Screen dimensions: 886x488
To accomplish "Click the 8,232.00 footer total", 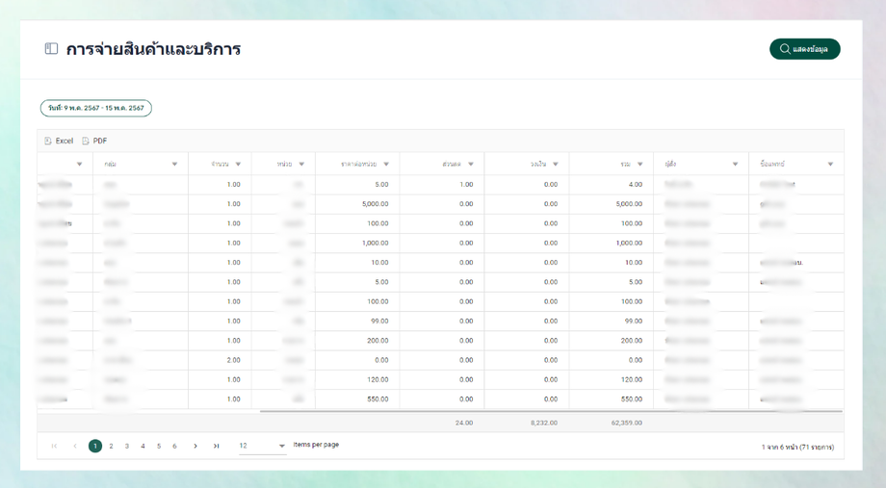I will pyautogui.click(x=544, y=423).
